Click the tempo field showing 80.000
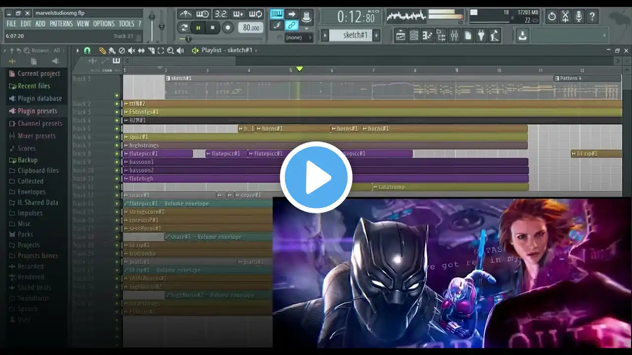 pyautogui.click(x=251, y=28)
